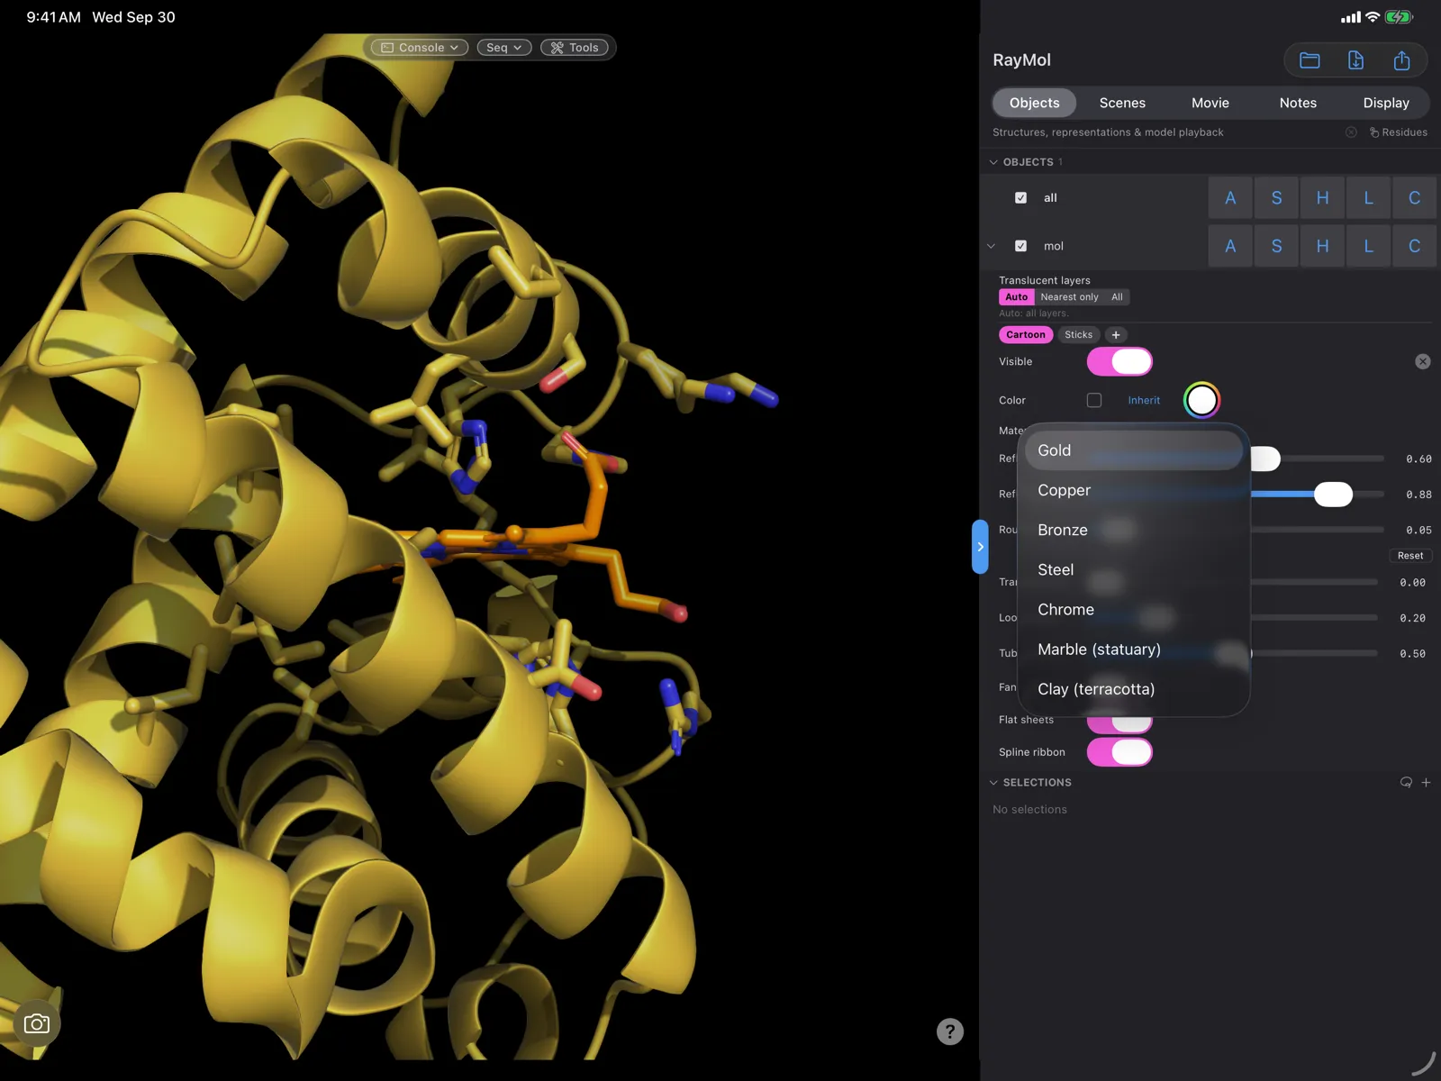
Task: Open the color wheel swatch picker
Action: 1201,400
